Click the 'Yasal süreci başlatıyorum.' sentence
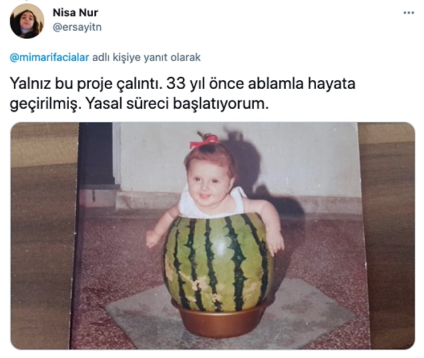The height and width of the screenshot is (358, 424). 177,104
